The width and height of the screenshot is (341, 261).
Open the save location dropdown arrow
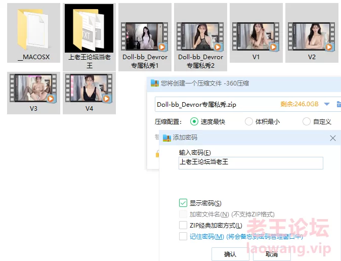[x=327, y=104]
